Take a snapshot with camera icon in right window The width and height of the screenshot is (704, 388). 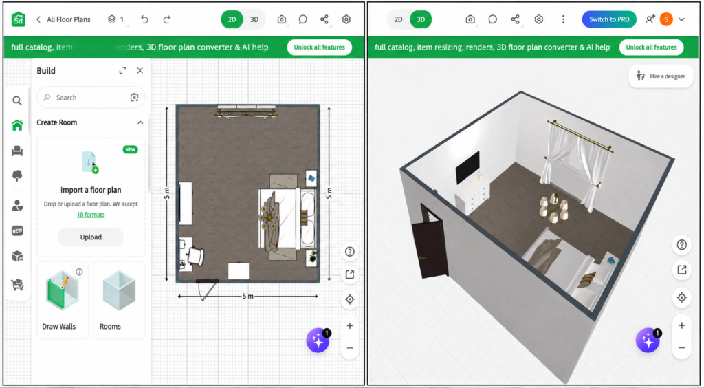(x=470, y=19)
